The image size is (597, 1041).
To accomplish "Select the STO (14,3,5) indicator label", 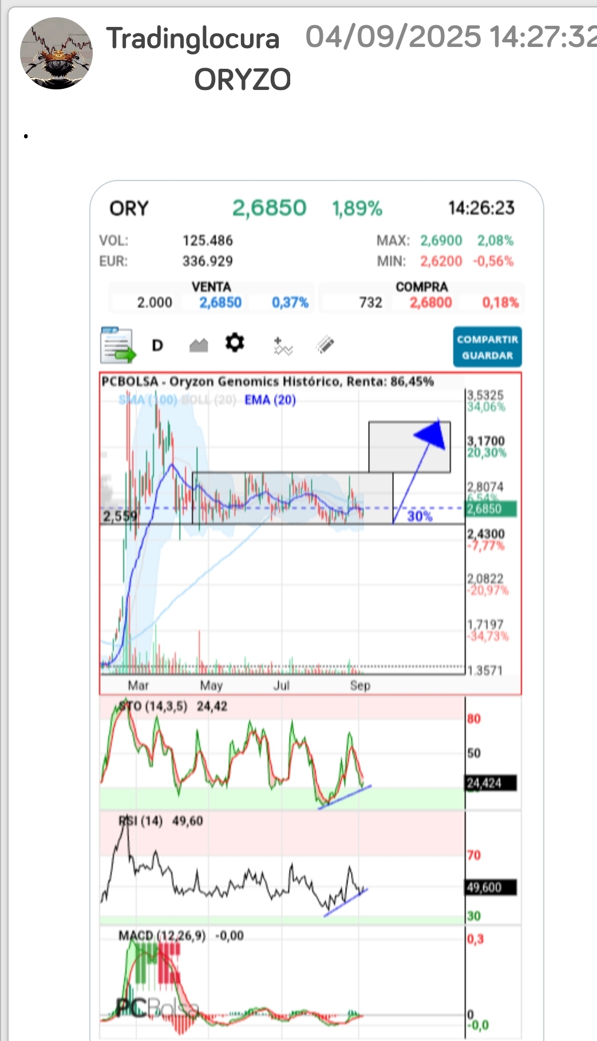I will 153,706.
